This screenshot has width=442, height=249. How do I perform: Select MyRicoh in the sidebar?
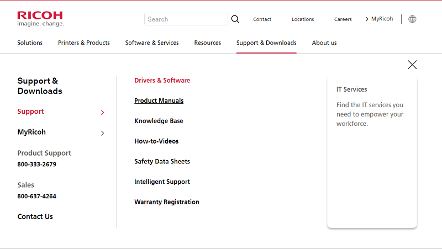point(31,132)
